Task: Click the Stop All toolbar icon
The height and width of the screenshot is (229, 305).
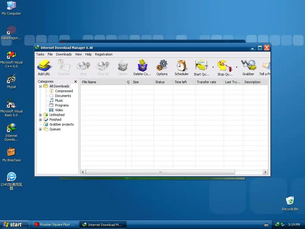Action: pos(103,67)
